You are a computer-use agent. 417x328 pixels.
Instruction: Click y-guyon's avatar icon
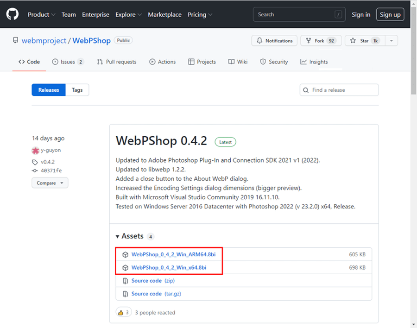point(35,150)
